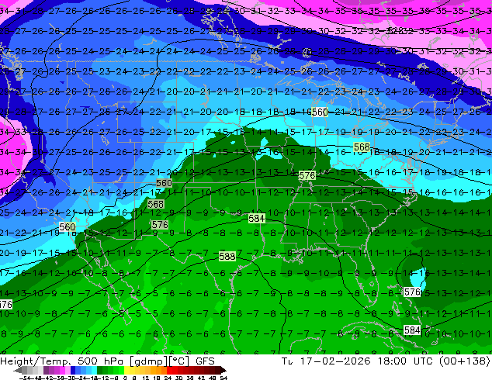Select the GFS model name in the title
The width and height of the screenshot is (492, 380).
pyautogui.click(x=205, y=361)
